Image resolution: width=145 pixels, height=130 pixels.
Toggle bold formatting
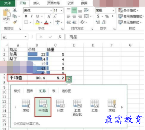coord(26,16)
